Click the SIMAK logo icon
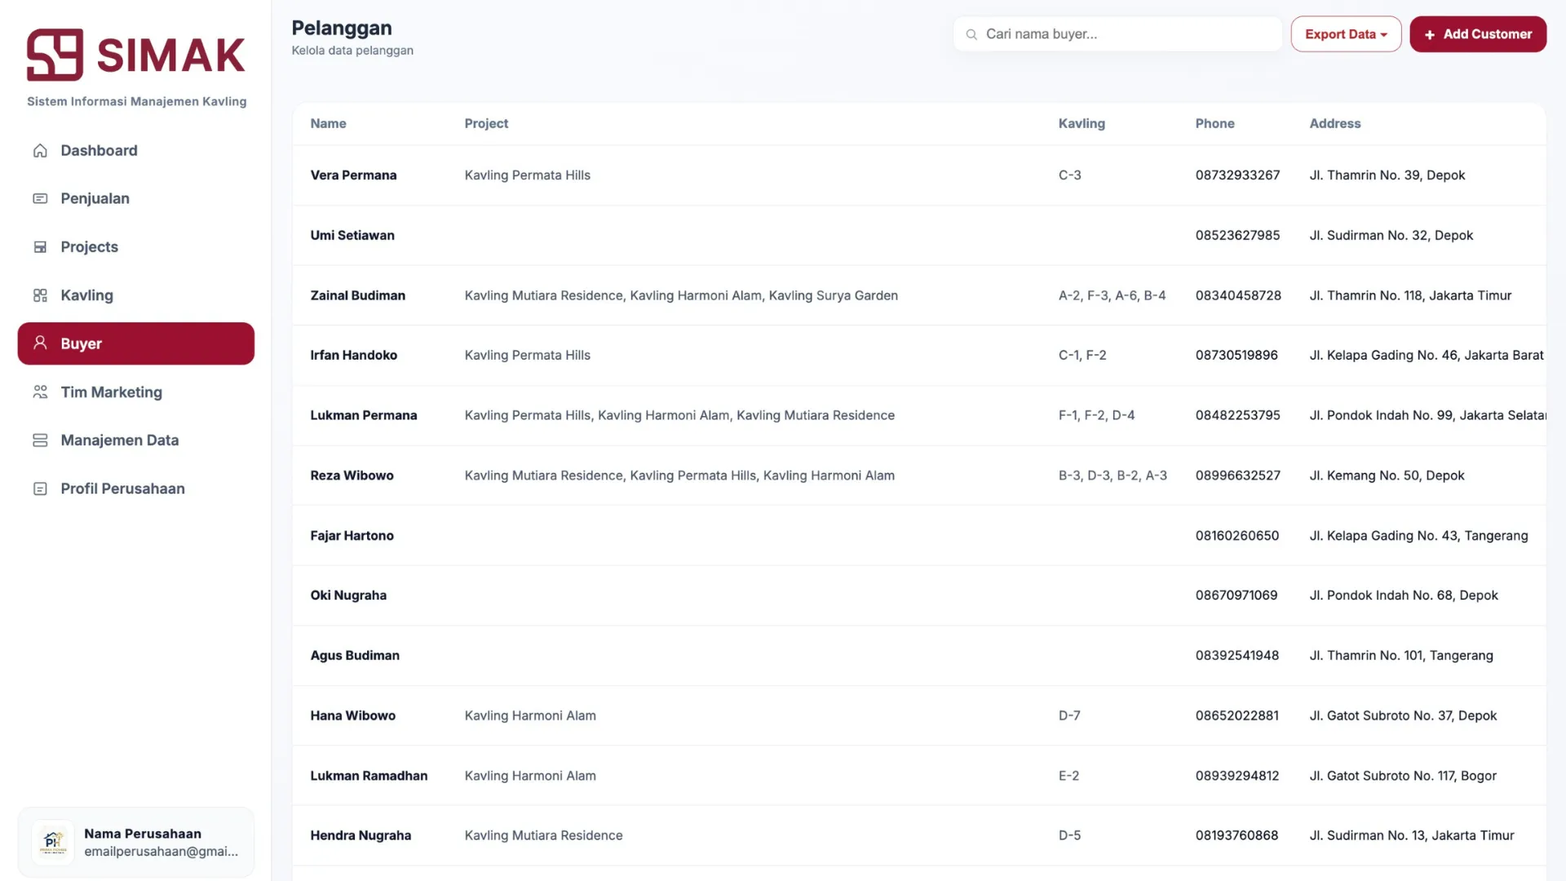 (x=55, y=55)
